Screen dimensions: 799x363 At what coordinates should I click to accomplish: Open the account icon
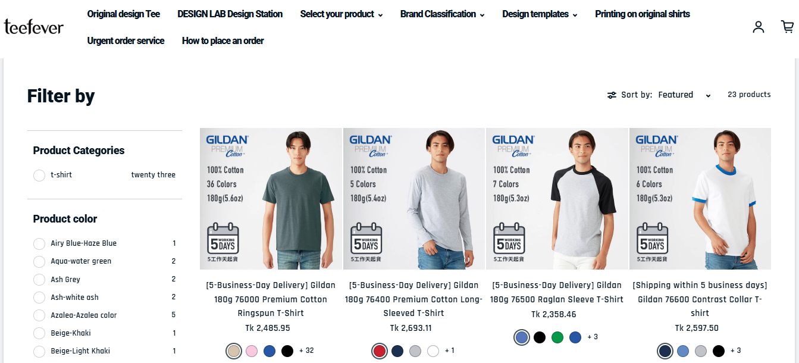[x=758, y=27]
